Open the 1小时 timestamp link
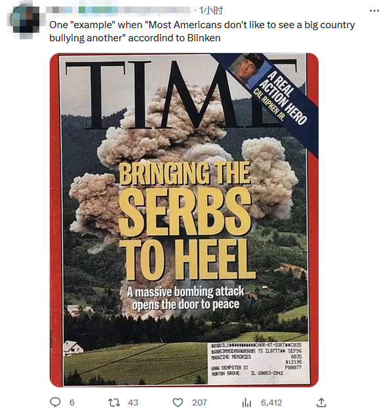388x414 pixels. tap(211, 10)
